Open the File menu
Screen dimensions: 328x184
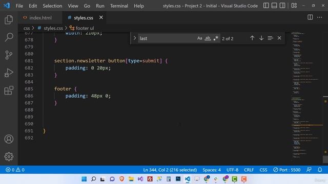[19, 6]
